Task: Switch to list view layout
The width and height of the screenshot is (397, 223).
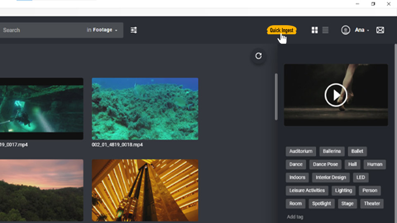Action: tap(325, 30)
